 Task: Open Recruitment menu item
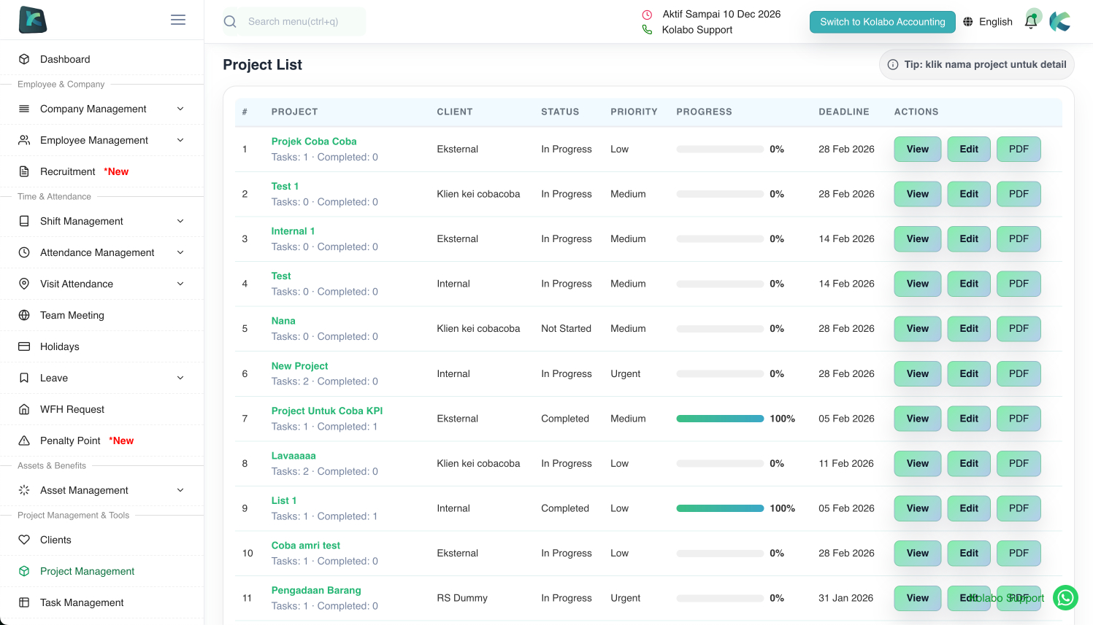(68, 171)
